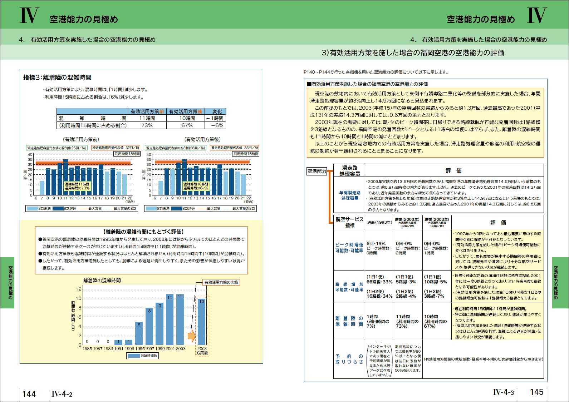This screenshot has height=402, width=569.
Task: Select the 73% cell in the summary table
Action: coord(147,125)
